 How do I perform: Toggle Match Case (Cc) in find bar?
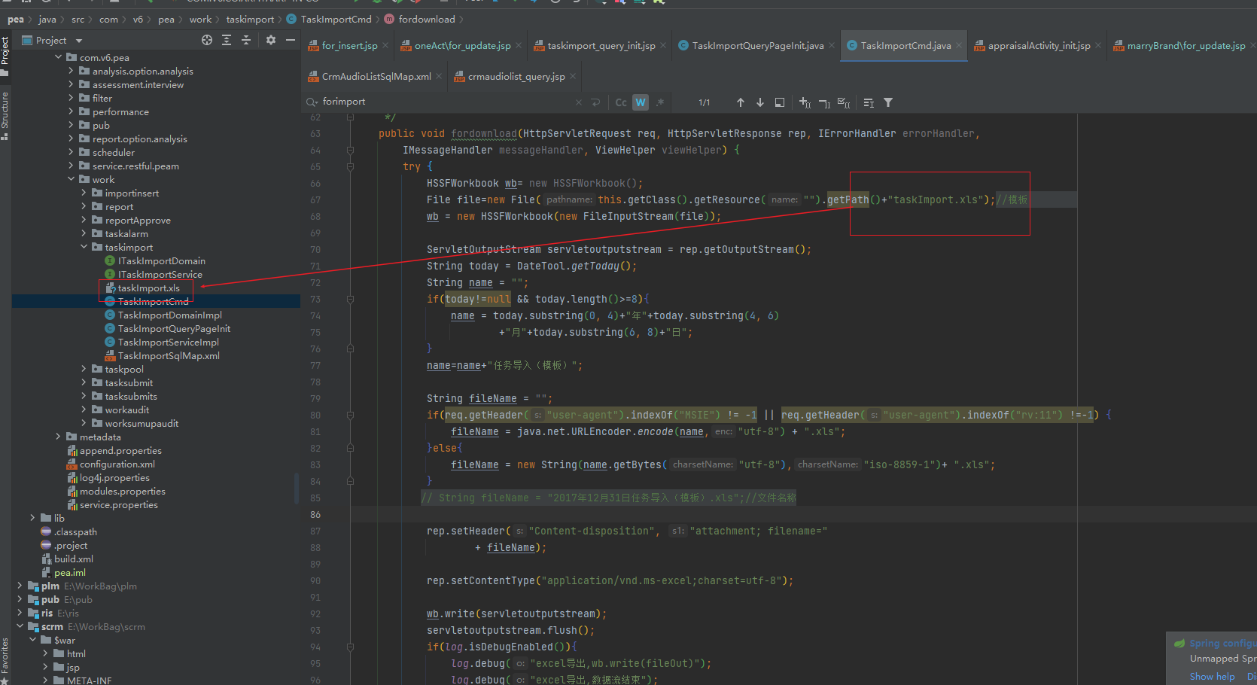pyautogui.click(x=621, y=102)
